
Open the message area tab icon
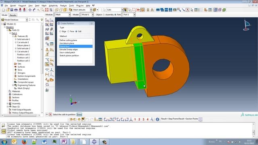pyautogui.click(x=4, y=126)
